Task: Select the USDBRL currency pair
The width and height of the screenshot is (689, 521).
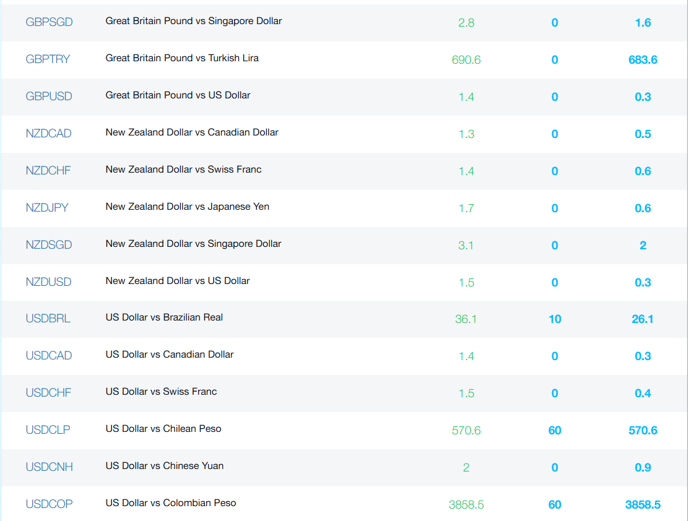Action: click(x=48, y=319)
